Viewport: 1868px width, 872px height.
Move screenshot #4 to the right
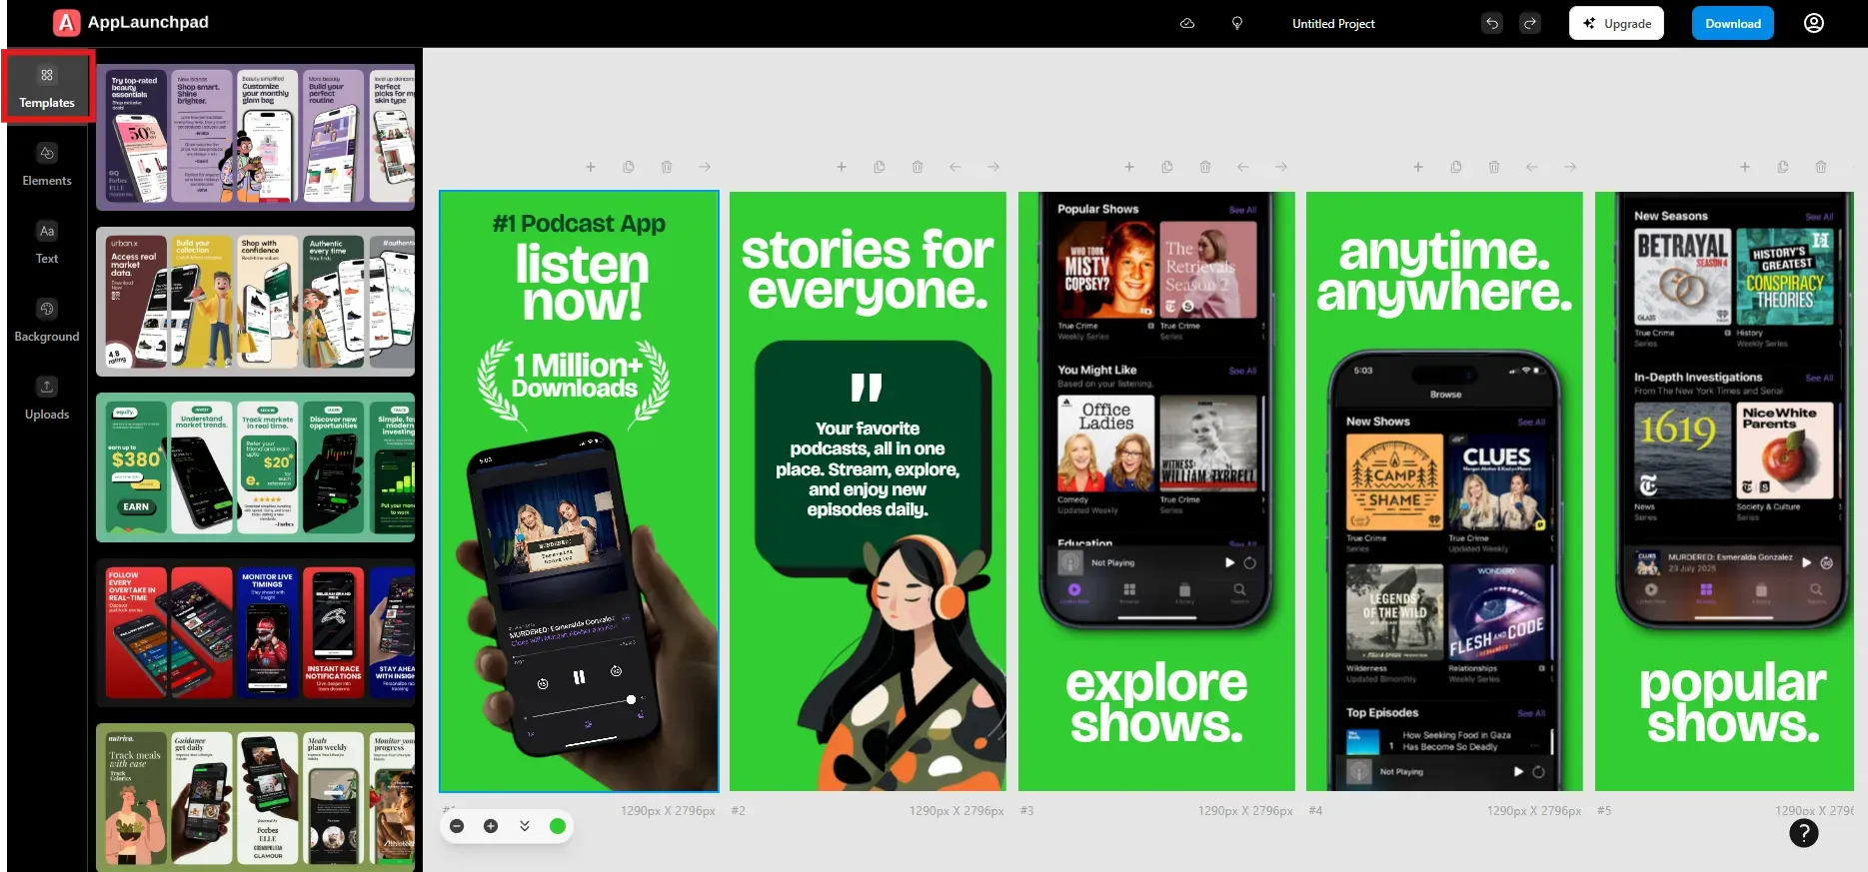pos(1570,167)
